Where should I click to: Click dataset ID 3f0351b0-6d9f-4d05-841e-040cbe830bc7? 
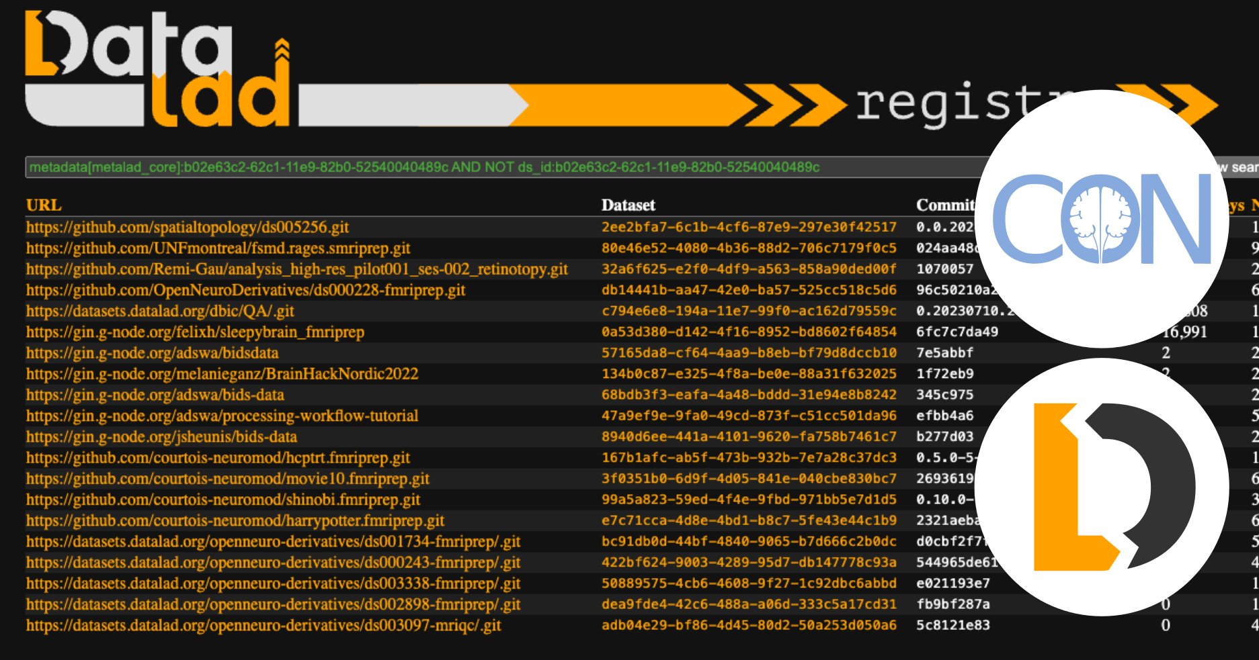point(749,478)
